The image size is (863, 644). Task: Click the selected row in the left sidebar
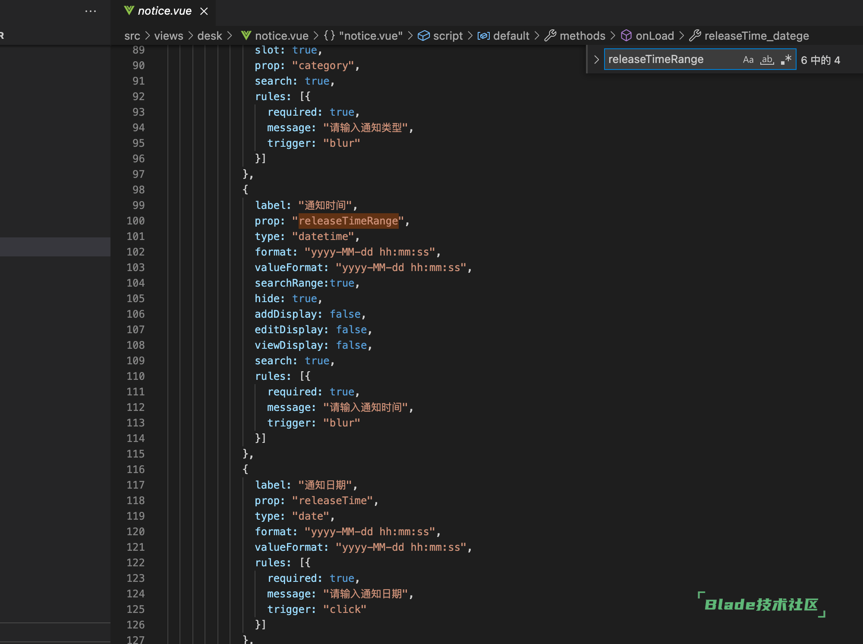pos(55,247)
